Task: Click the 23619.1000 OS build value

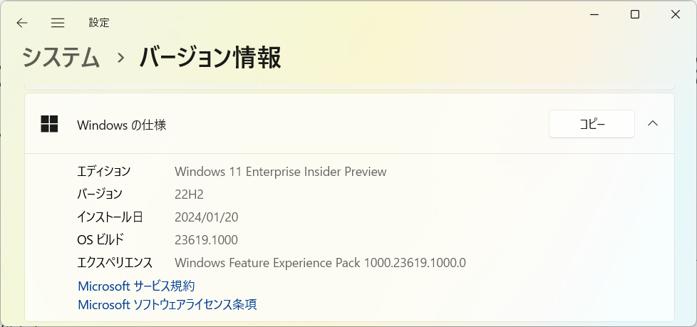Action: coord(206,240)
